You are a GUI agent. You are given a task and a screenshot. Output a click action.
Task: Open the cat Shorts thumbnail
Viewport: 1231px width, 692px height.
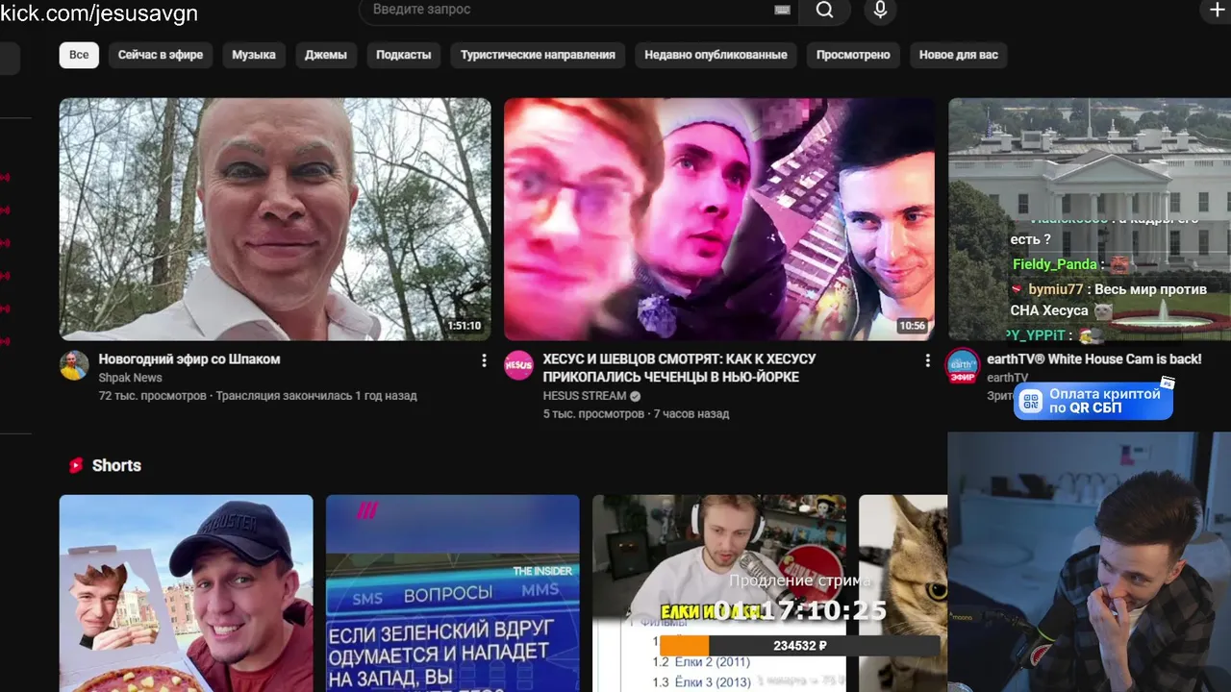(x=903, y=593)
